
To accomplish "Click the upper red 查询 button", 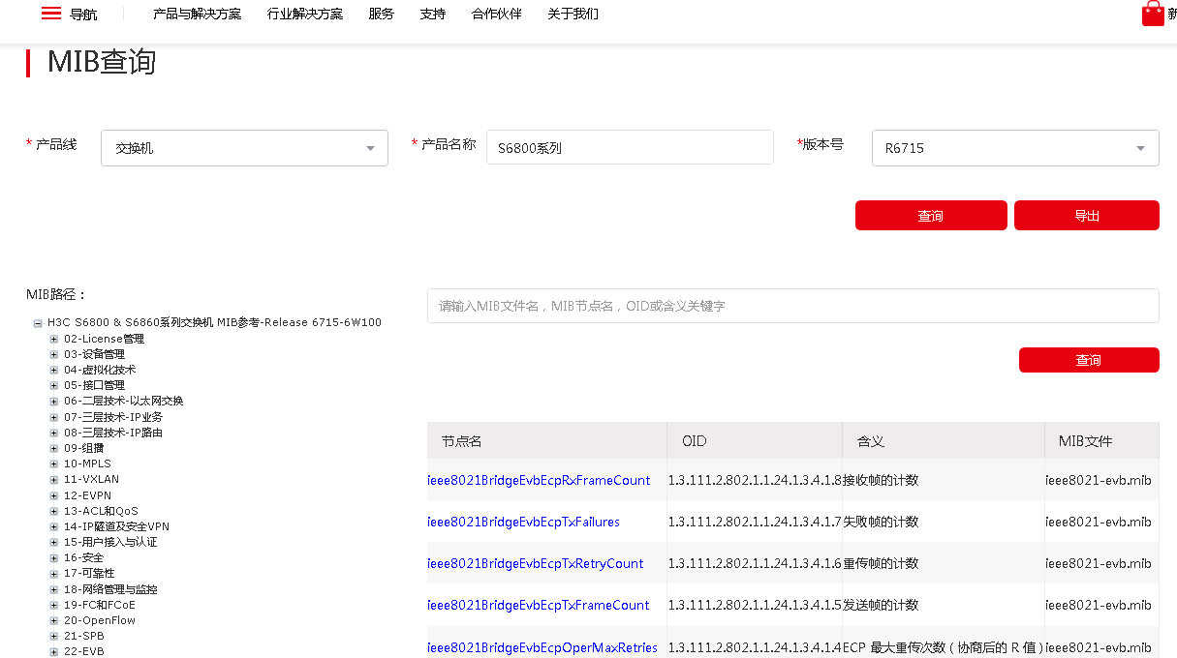I will tap(931, 216).
